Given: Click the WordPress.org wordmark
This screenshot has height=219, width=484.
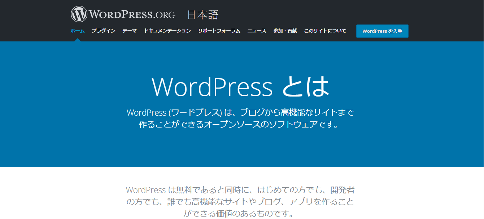Looking at the screenshot, I should coord(132,14).
